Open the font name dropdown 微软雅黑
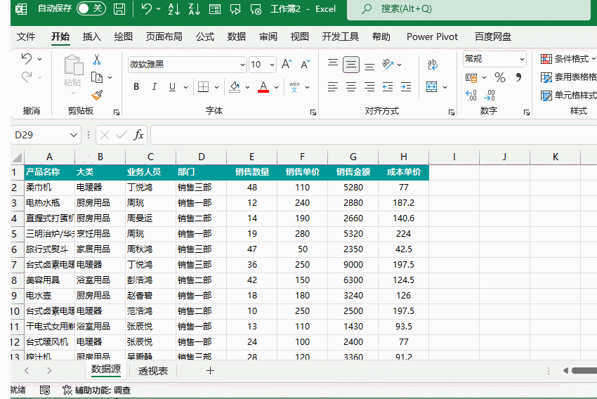This screenshot has height=399, width=597. point(187,65)
